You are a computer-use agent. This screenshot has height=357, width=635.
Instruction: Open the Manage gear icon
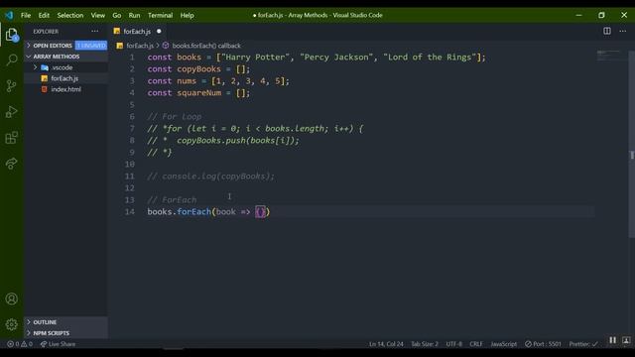(x=12, y=324)
